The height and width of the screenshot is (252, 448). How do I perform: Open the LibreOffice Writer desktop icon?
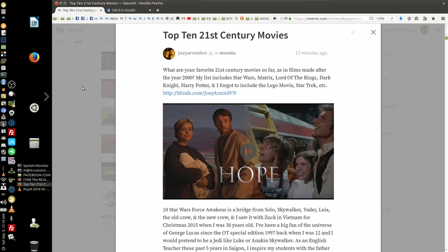click(x=34, y=22)
